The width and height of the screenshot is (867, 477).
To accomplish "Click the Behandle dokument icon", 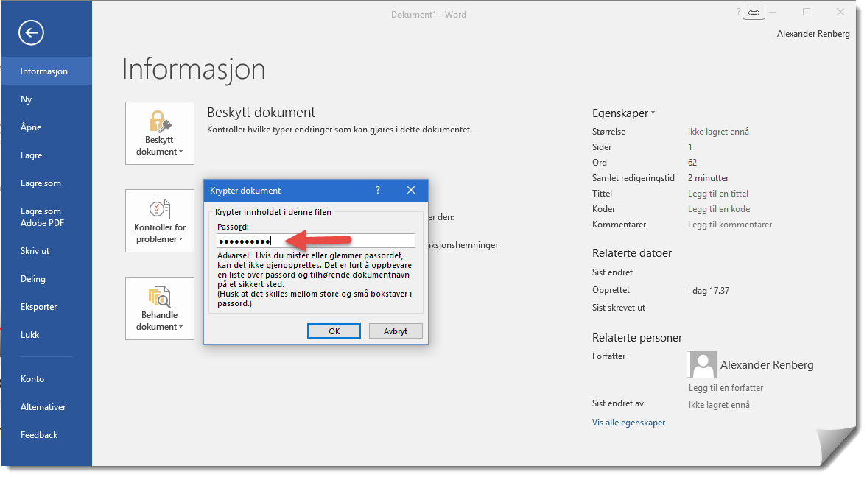I will 160,297.
